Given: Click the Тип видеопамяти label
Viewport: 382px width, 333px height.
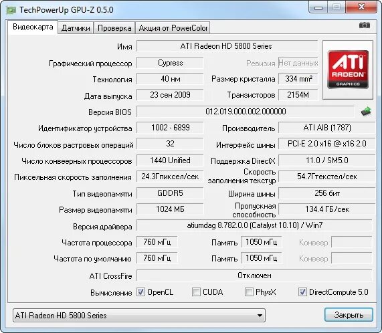Looking at the screenshot, I should tap(102, 194).
